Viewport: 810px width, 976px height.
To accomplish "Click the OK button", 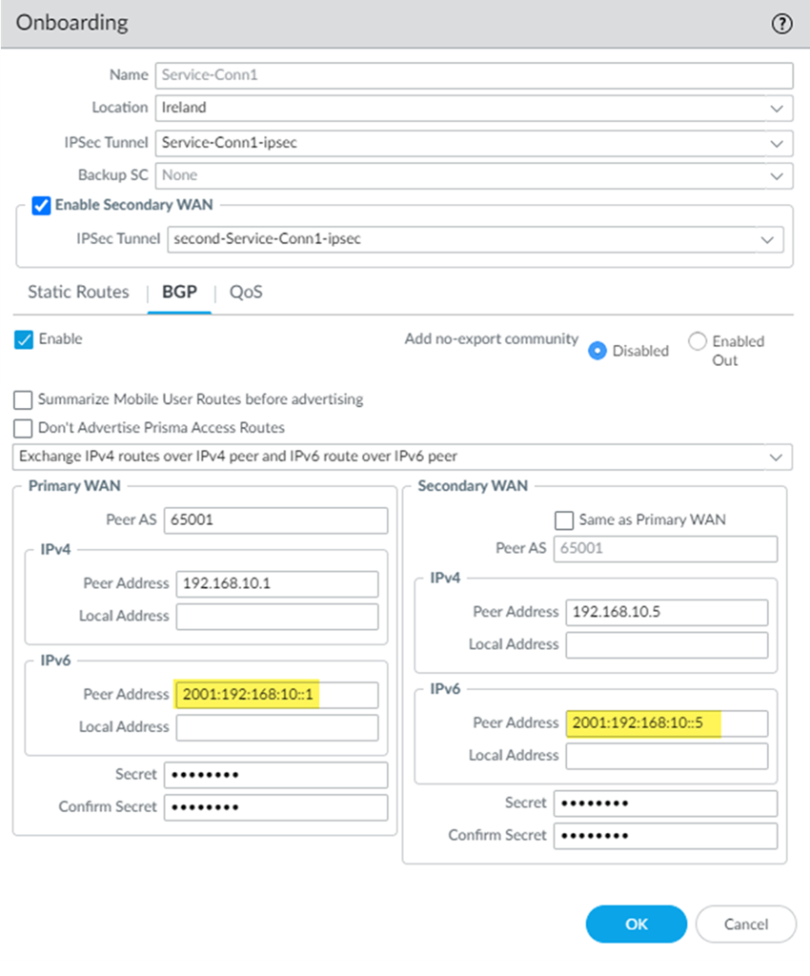I will [636, 924].
